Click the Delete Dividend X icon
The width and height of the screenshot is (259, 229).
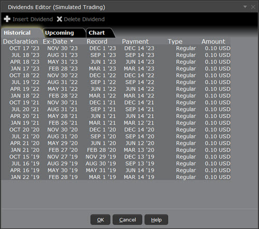coord(60,19)
